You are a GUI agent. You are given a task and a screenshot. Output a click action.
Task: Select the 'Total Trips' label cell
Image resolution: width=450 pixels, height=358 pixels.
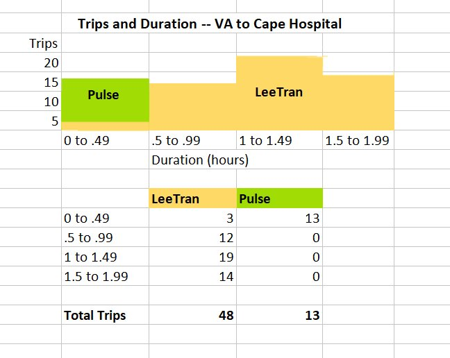(95, 316)
